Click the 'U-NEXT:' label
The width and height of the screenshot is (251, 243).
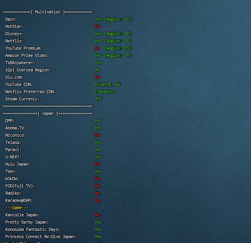click(13, 157)
